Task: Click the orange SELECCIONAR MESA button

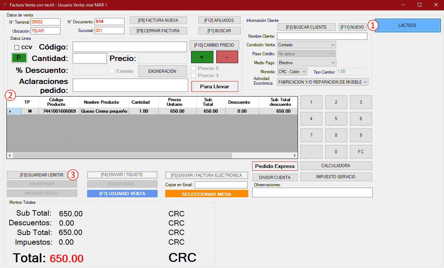Action: (x=207, y=194)
